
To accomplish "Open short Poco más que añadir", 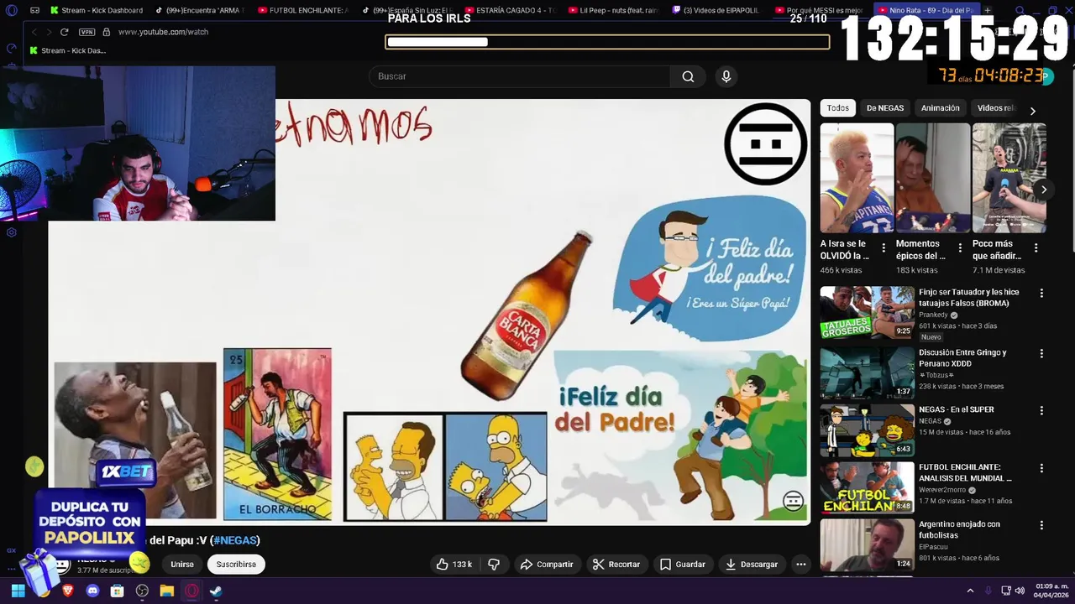I will (1009, 178).
